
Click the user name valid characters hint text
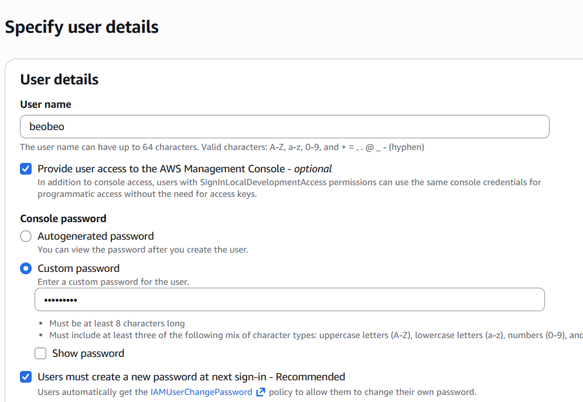click(x=222, y=147)
